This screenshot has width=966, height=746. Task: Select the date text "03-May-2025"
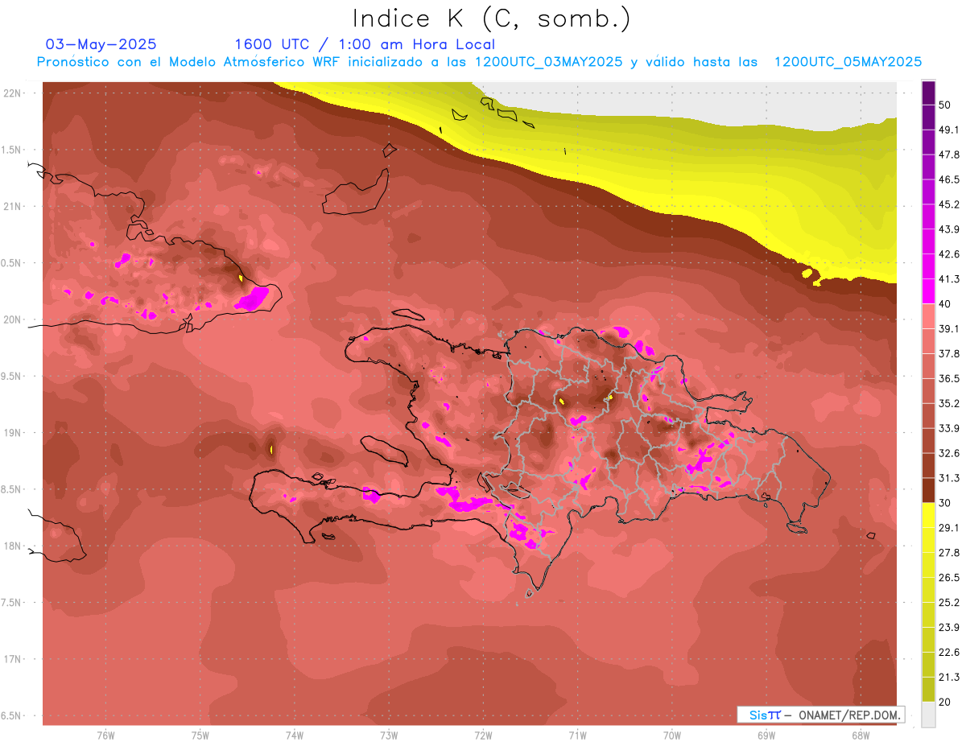click(101, 44)
